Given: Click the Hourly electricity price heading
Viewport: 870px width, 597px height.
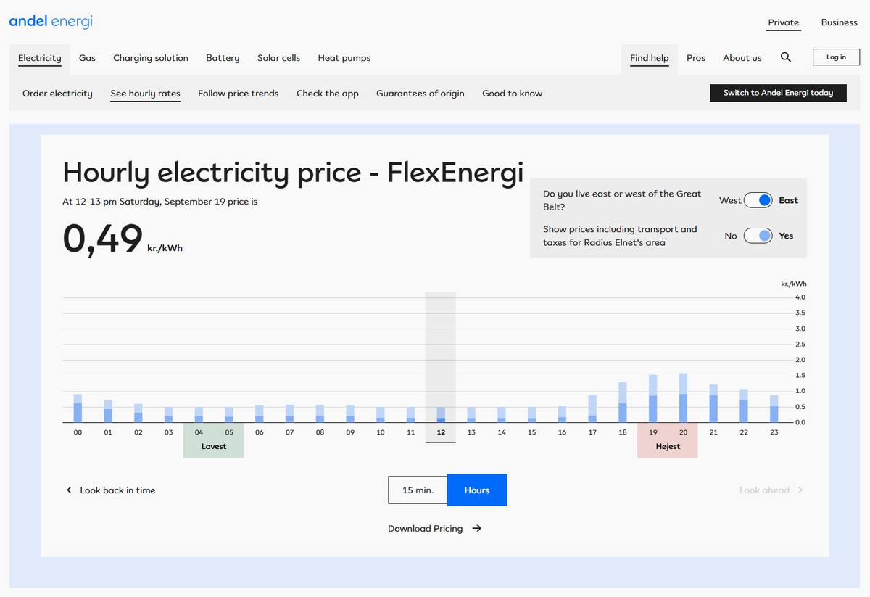Looking at the screenshot, I should (293, 173).
